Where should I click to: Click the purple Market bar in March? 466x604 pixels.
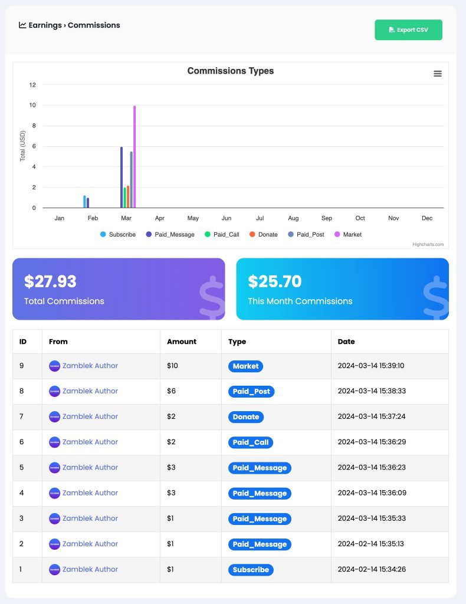(x=134, y=157)
